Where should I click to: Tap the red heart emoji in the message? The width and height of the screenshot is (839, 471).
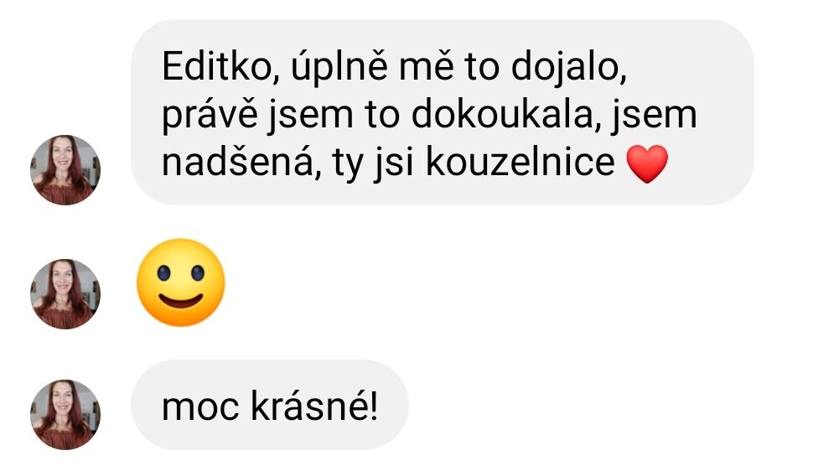point(647,163)
